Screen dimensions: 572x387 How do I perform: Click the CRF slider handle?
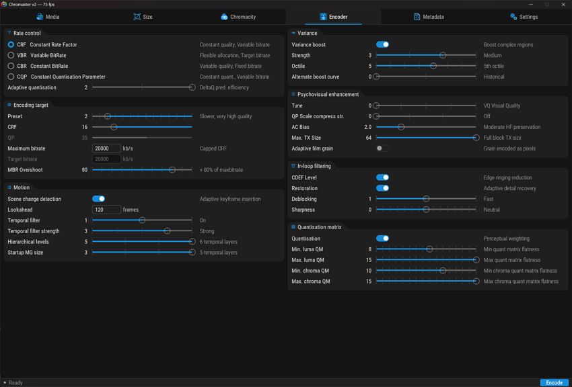114,127
